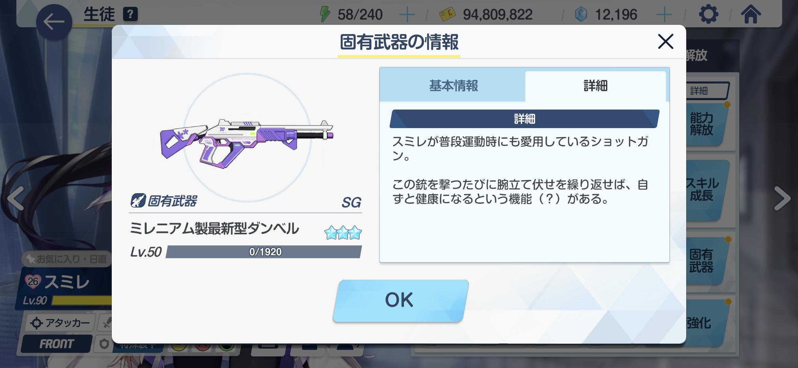798x368 pixels.
Task: Close the 固有武器の情報 dialog with X
Action: click(x=665, y=42)
